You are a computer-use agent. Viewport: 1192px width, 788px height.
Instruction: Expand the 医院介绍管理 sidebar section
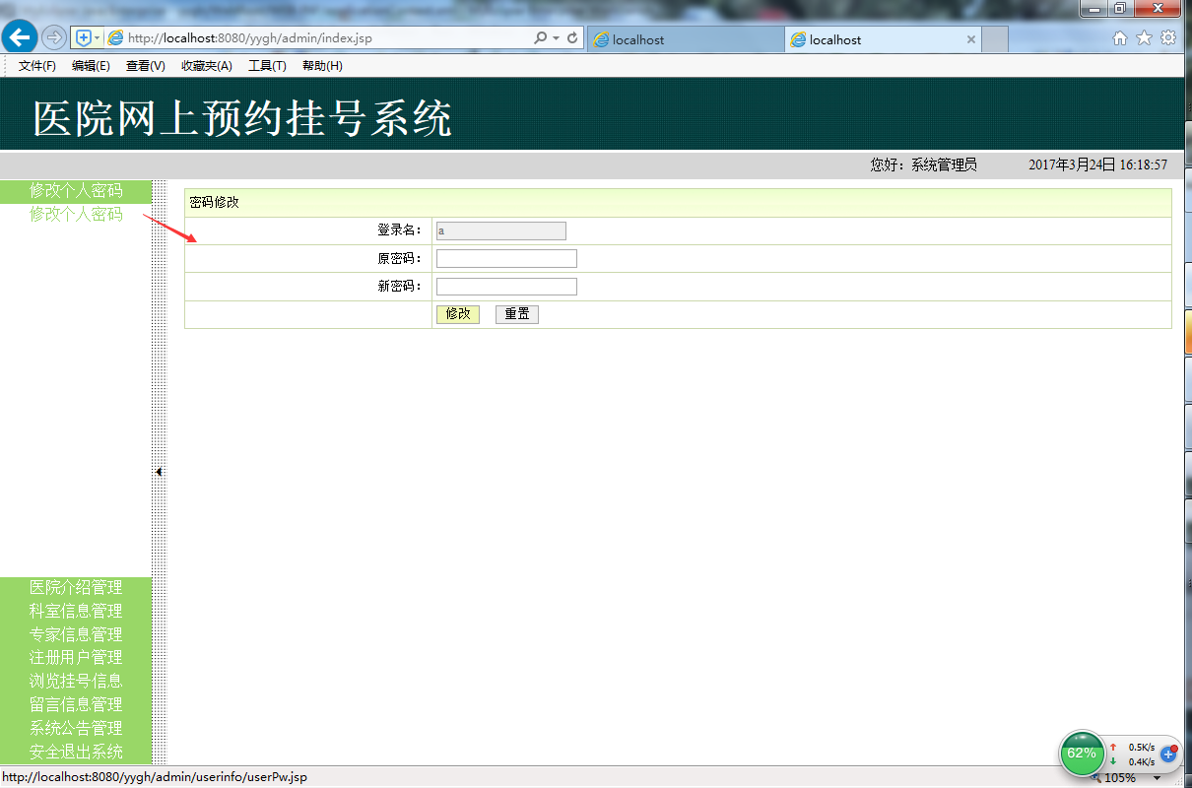tap(76, 588)
